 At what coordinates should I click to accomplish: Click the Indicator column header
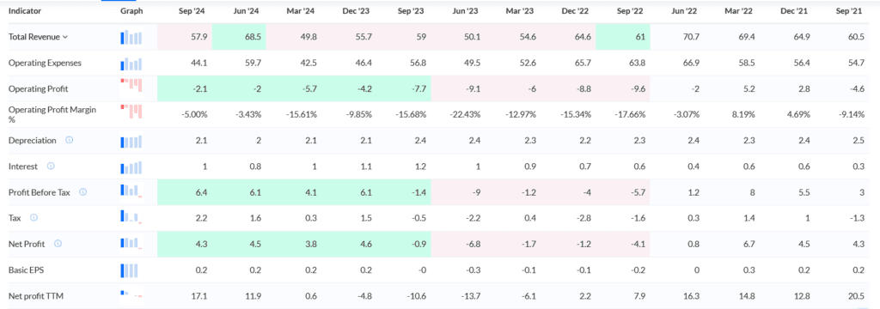[25, 10]
